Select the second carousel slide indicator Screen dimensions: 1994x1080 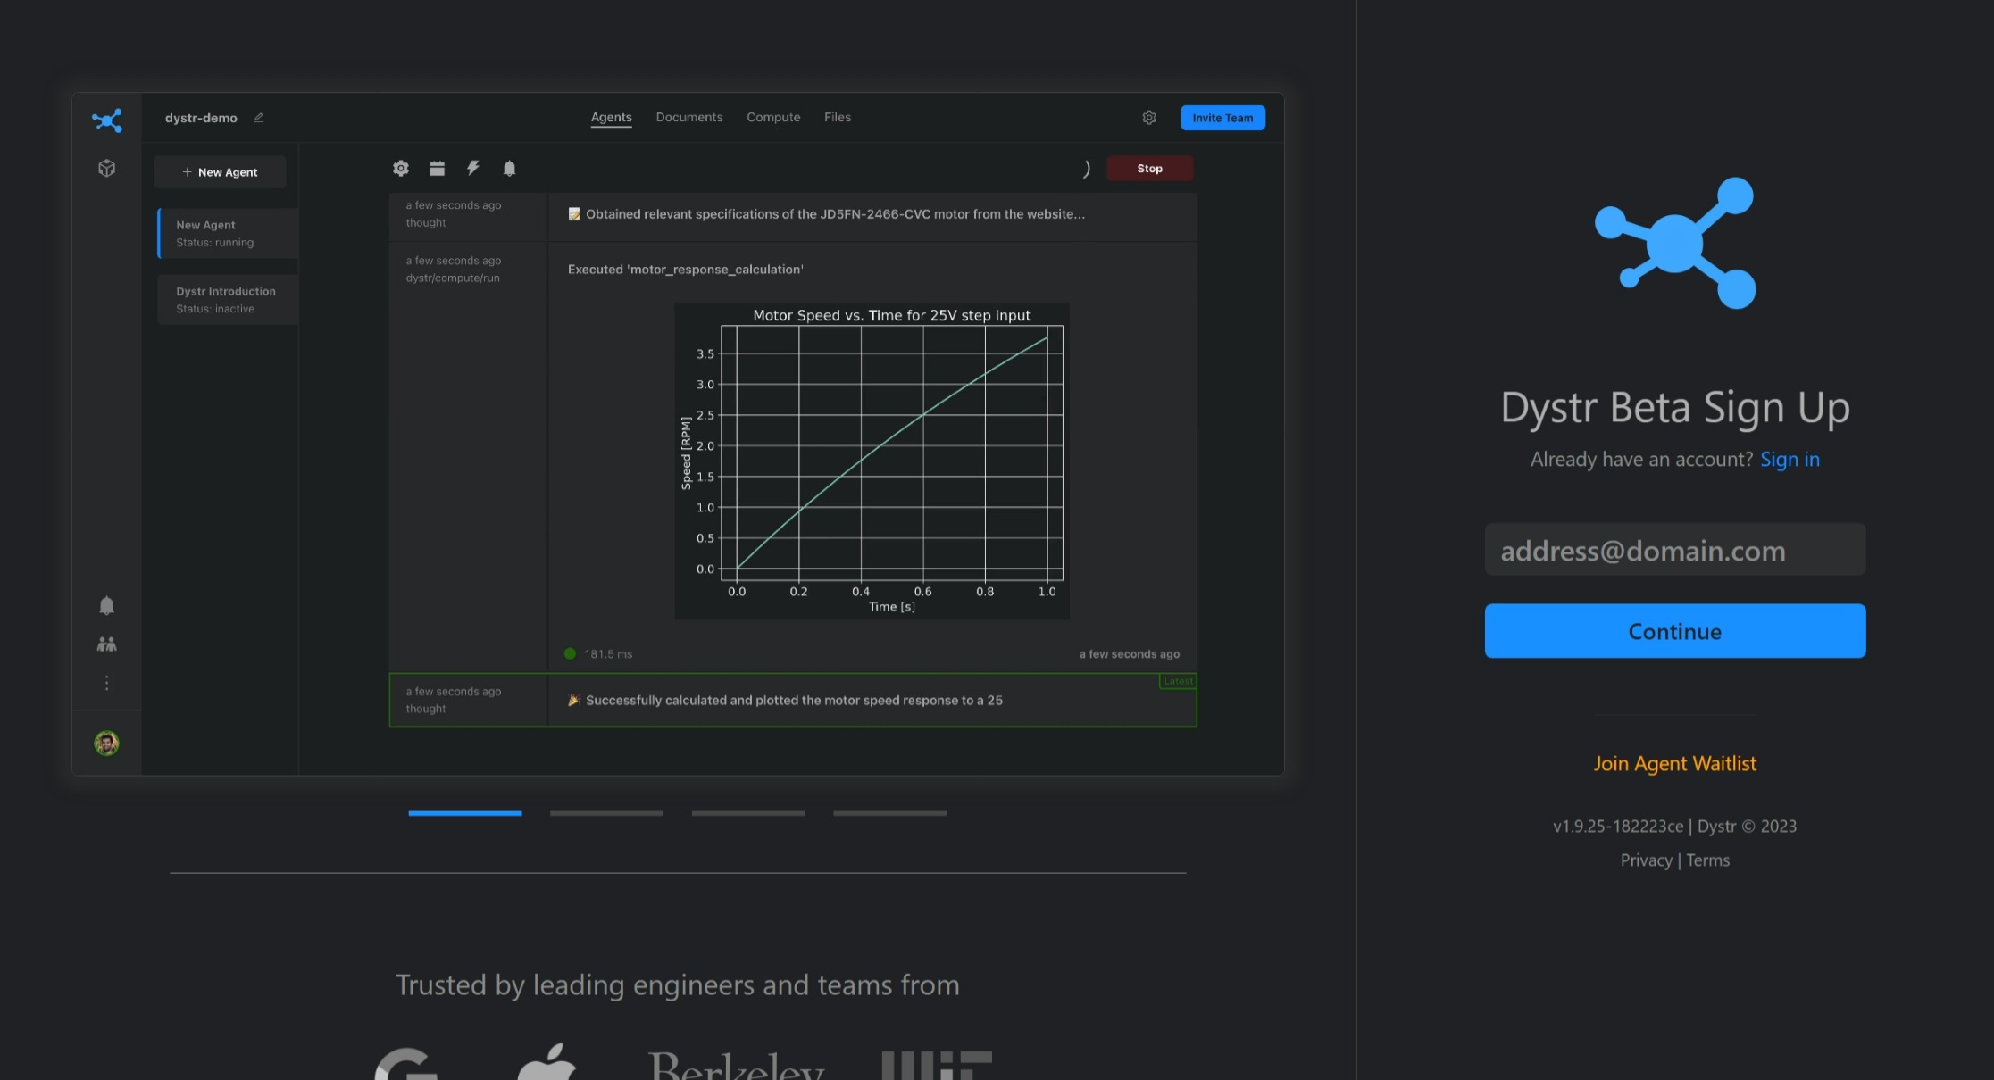click(606, 813)
